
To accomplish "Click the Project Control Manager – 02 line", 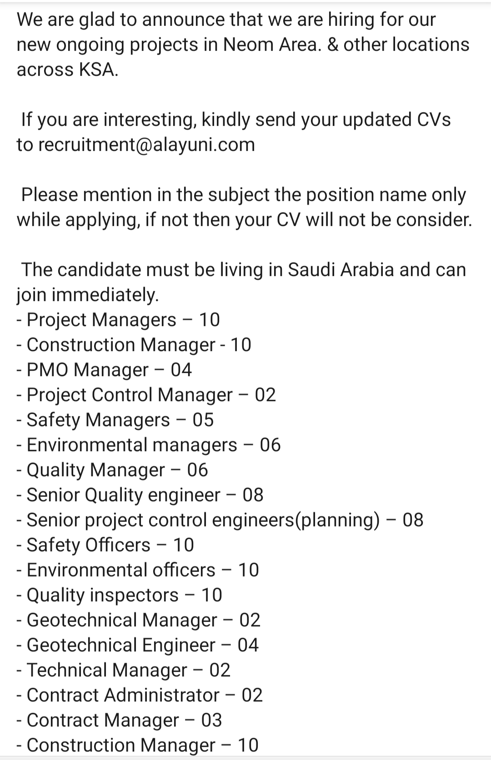I will 146,395.
